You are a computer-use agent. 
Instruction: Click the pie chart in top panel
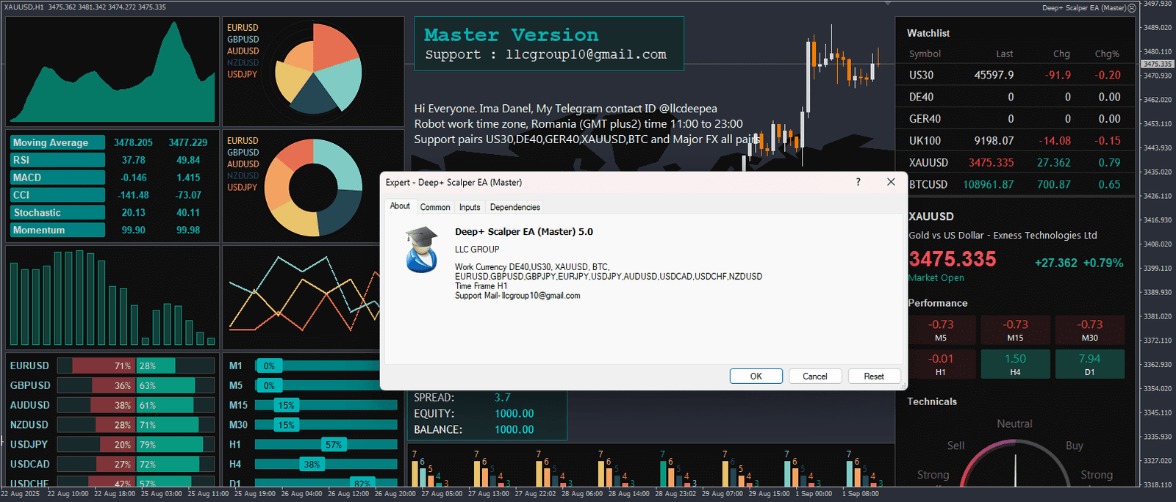318,68
